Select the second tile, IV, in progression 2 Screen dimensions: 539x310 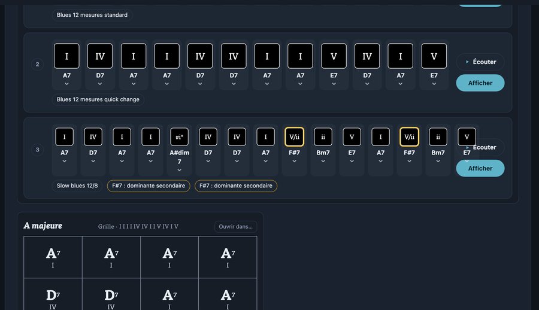point(100,56)
